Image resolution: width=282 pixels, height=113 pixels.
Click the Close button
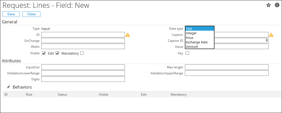tap(31, 14)
